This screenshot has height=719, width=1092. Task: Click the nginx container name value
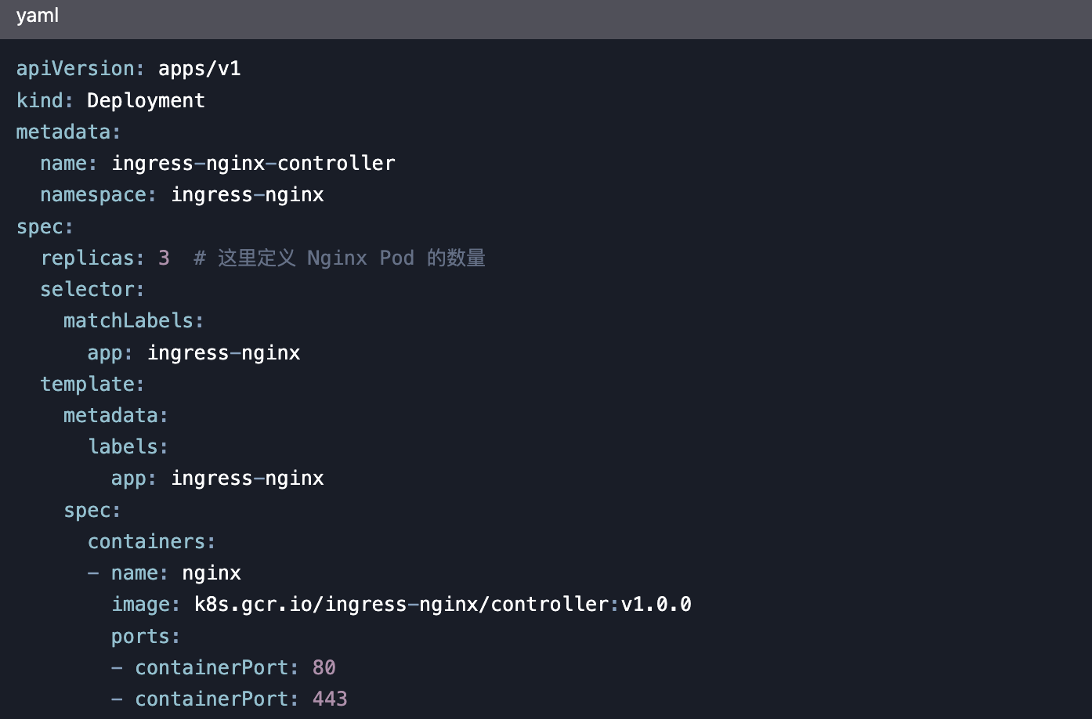212,573
